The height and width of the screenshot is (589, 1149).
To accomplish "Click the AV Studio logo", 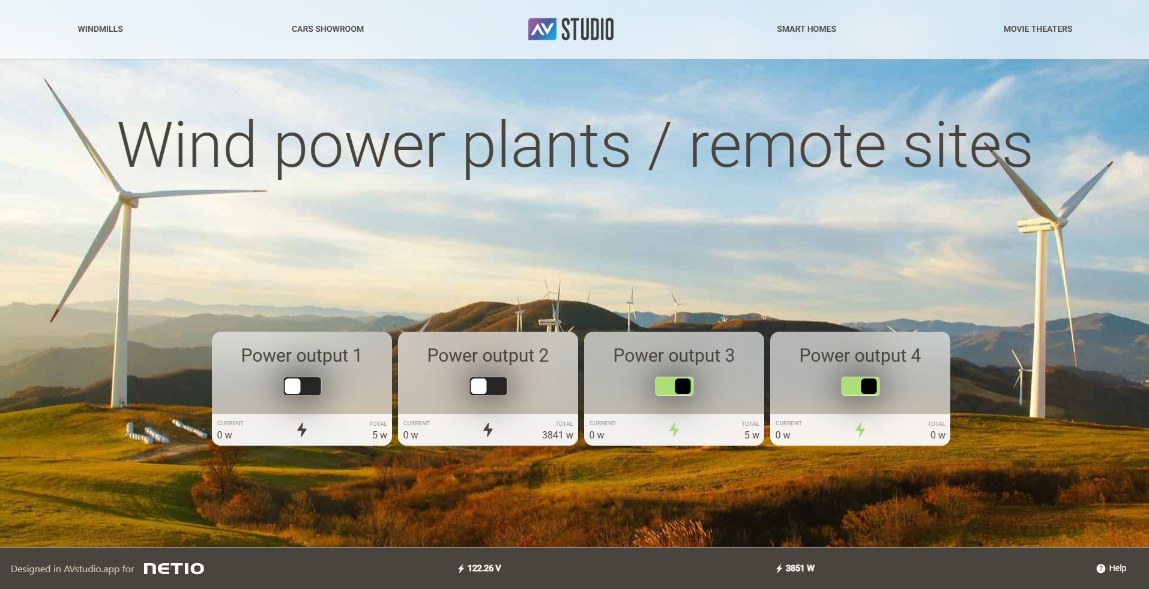I will [x=571, y=29].
